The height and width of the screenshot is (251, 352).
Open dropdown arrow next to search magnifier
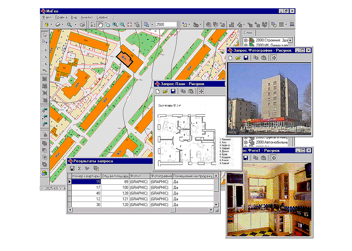75,25
